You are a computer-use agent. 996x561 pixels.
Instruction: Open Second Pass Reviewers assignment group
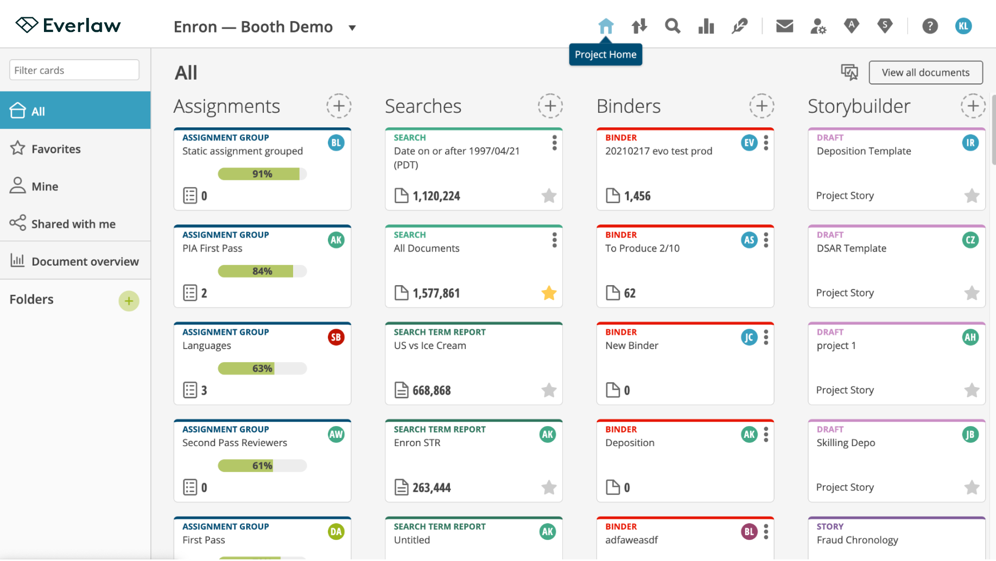pyautogui.click(x=262, y=461)
